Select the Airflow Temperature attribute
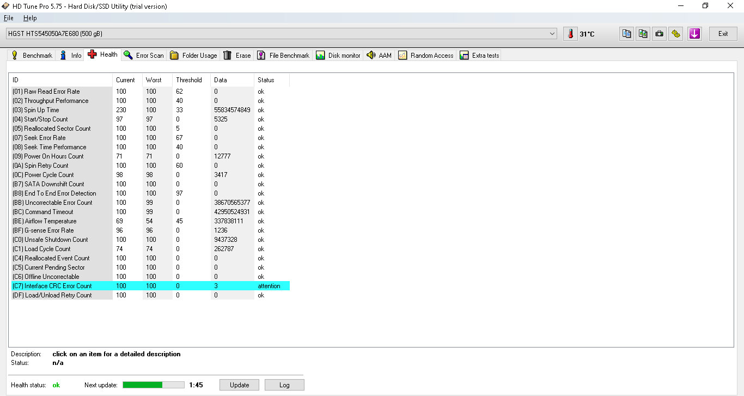744x396 pixels. coord(150,221)
